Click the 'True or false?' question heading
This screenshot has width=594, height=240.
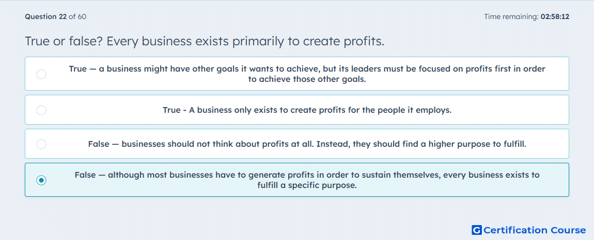(64, 41)
